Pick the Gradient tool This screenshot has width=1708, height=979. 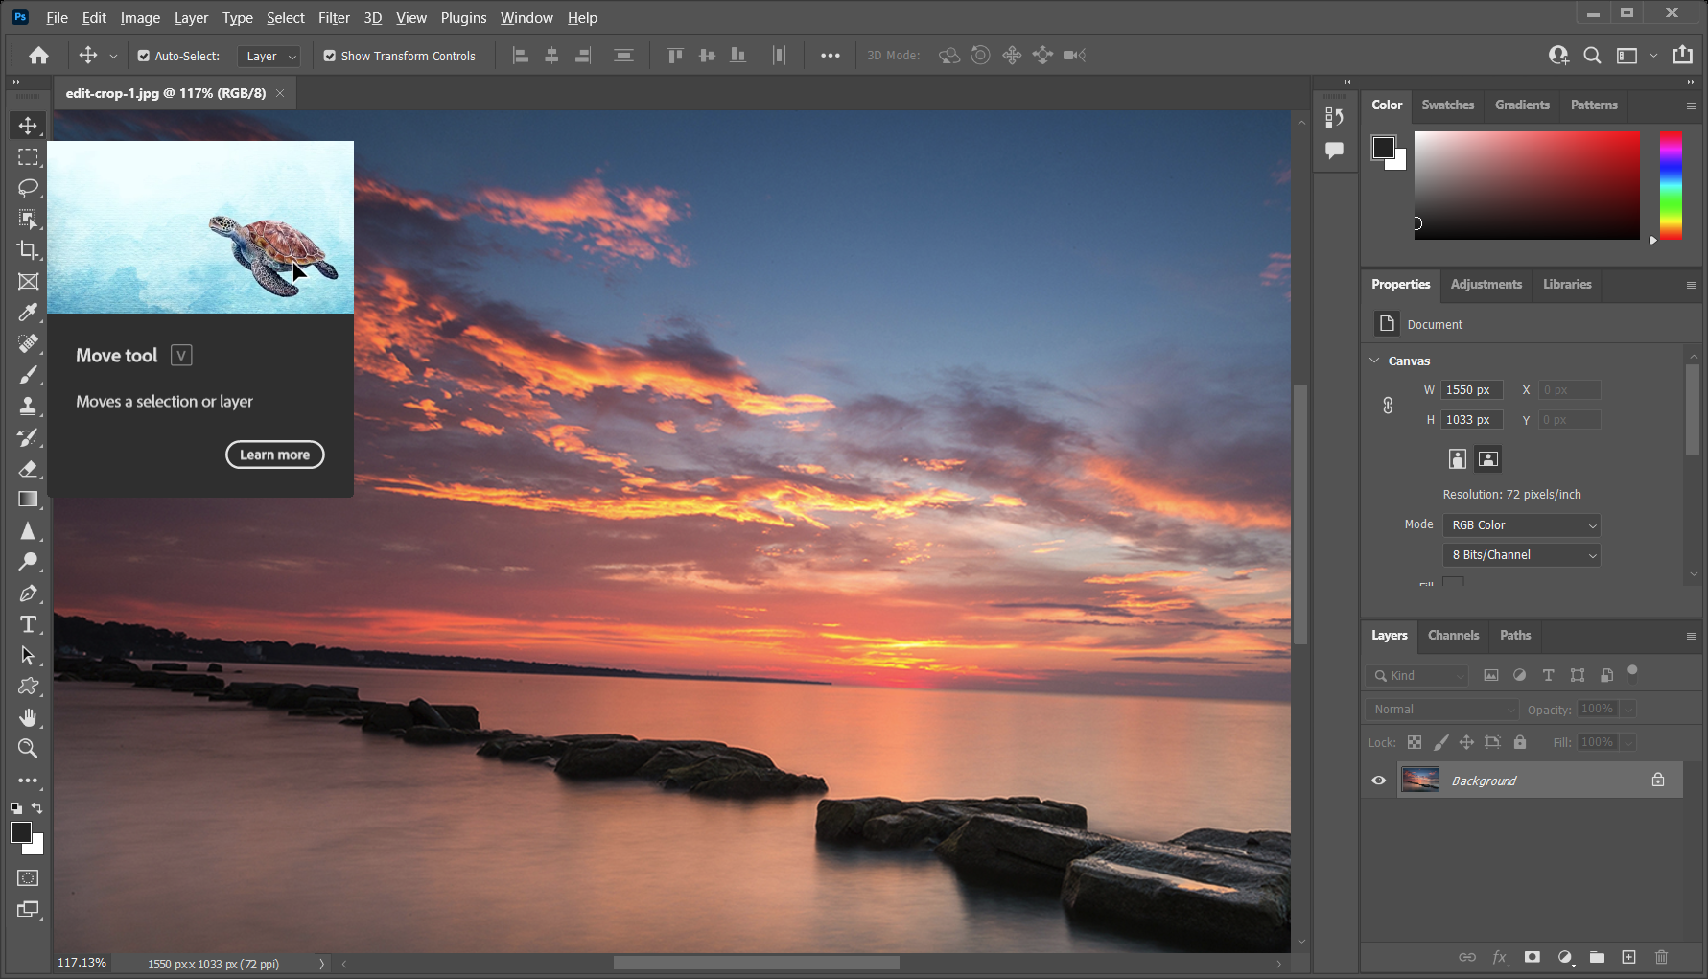point(28,499)
